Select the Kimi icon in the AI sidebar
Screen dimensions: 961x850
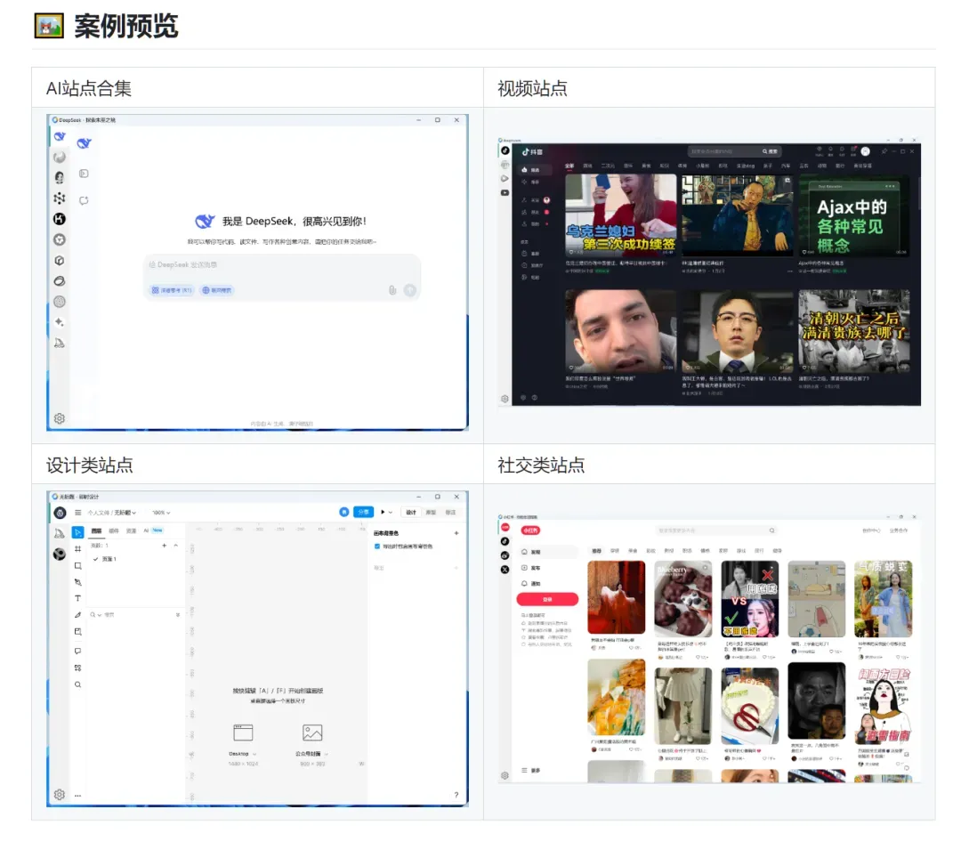pyautogui.click(x=60, y=219)
